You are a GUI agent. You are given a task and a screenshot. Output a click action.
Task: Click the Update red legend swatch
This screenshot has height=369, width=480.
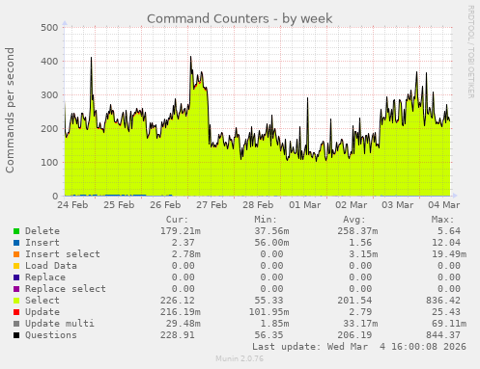tap(16, 312)
